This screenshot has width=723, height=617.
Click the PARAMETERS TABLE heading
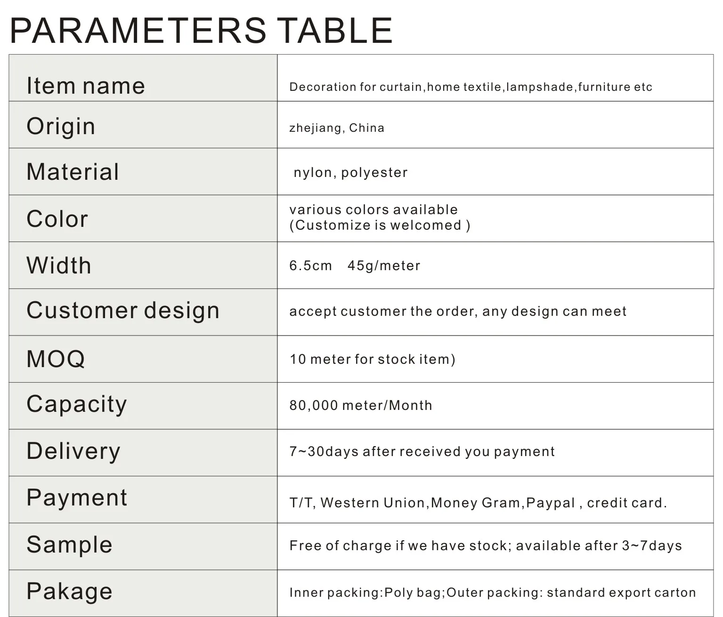point(201,31)
